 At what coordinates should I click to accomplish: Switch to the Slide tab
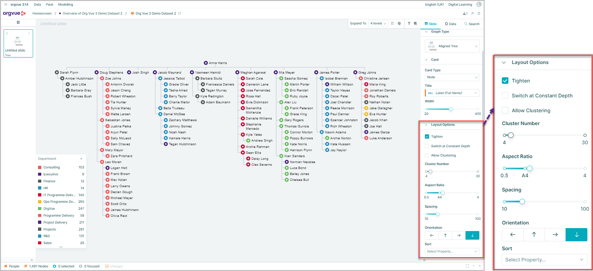pos(430,24)
